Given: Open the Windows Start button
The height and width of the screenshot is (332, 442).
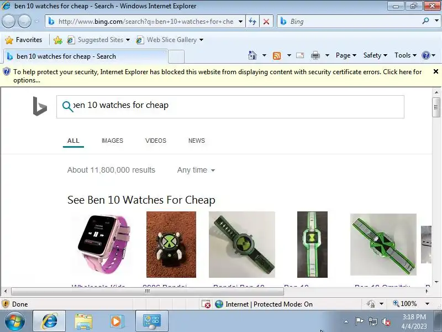Looking at the screenshot, I should point(15,321).
